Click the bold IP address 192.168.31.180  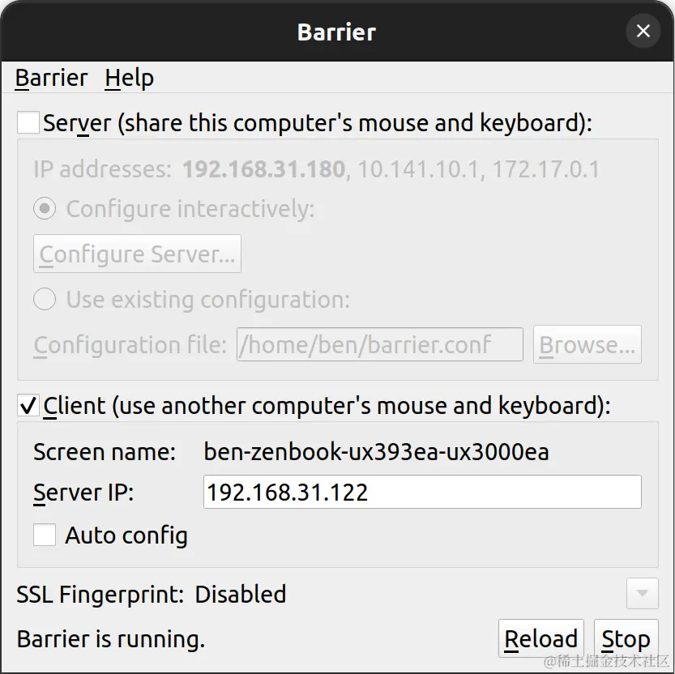tap(264, 169)
